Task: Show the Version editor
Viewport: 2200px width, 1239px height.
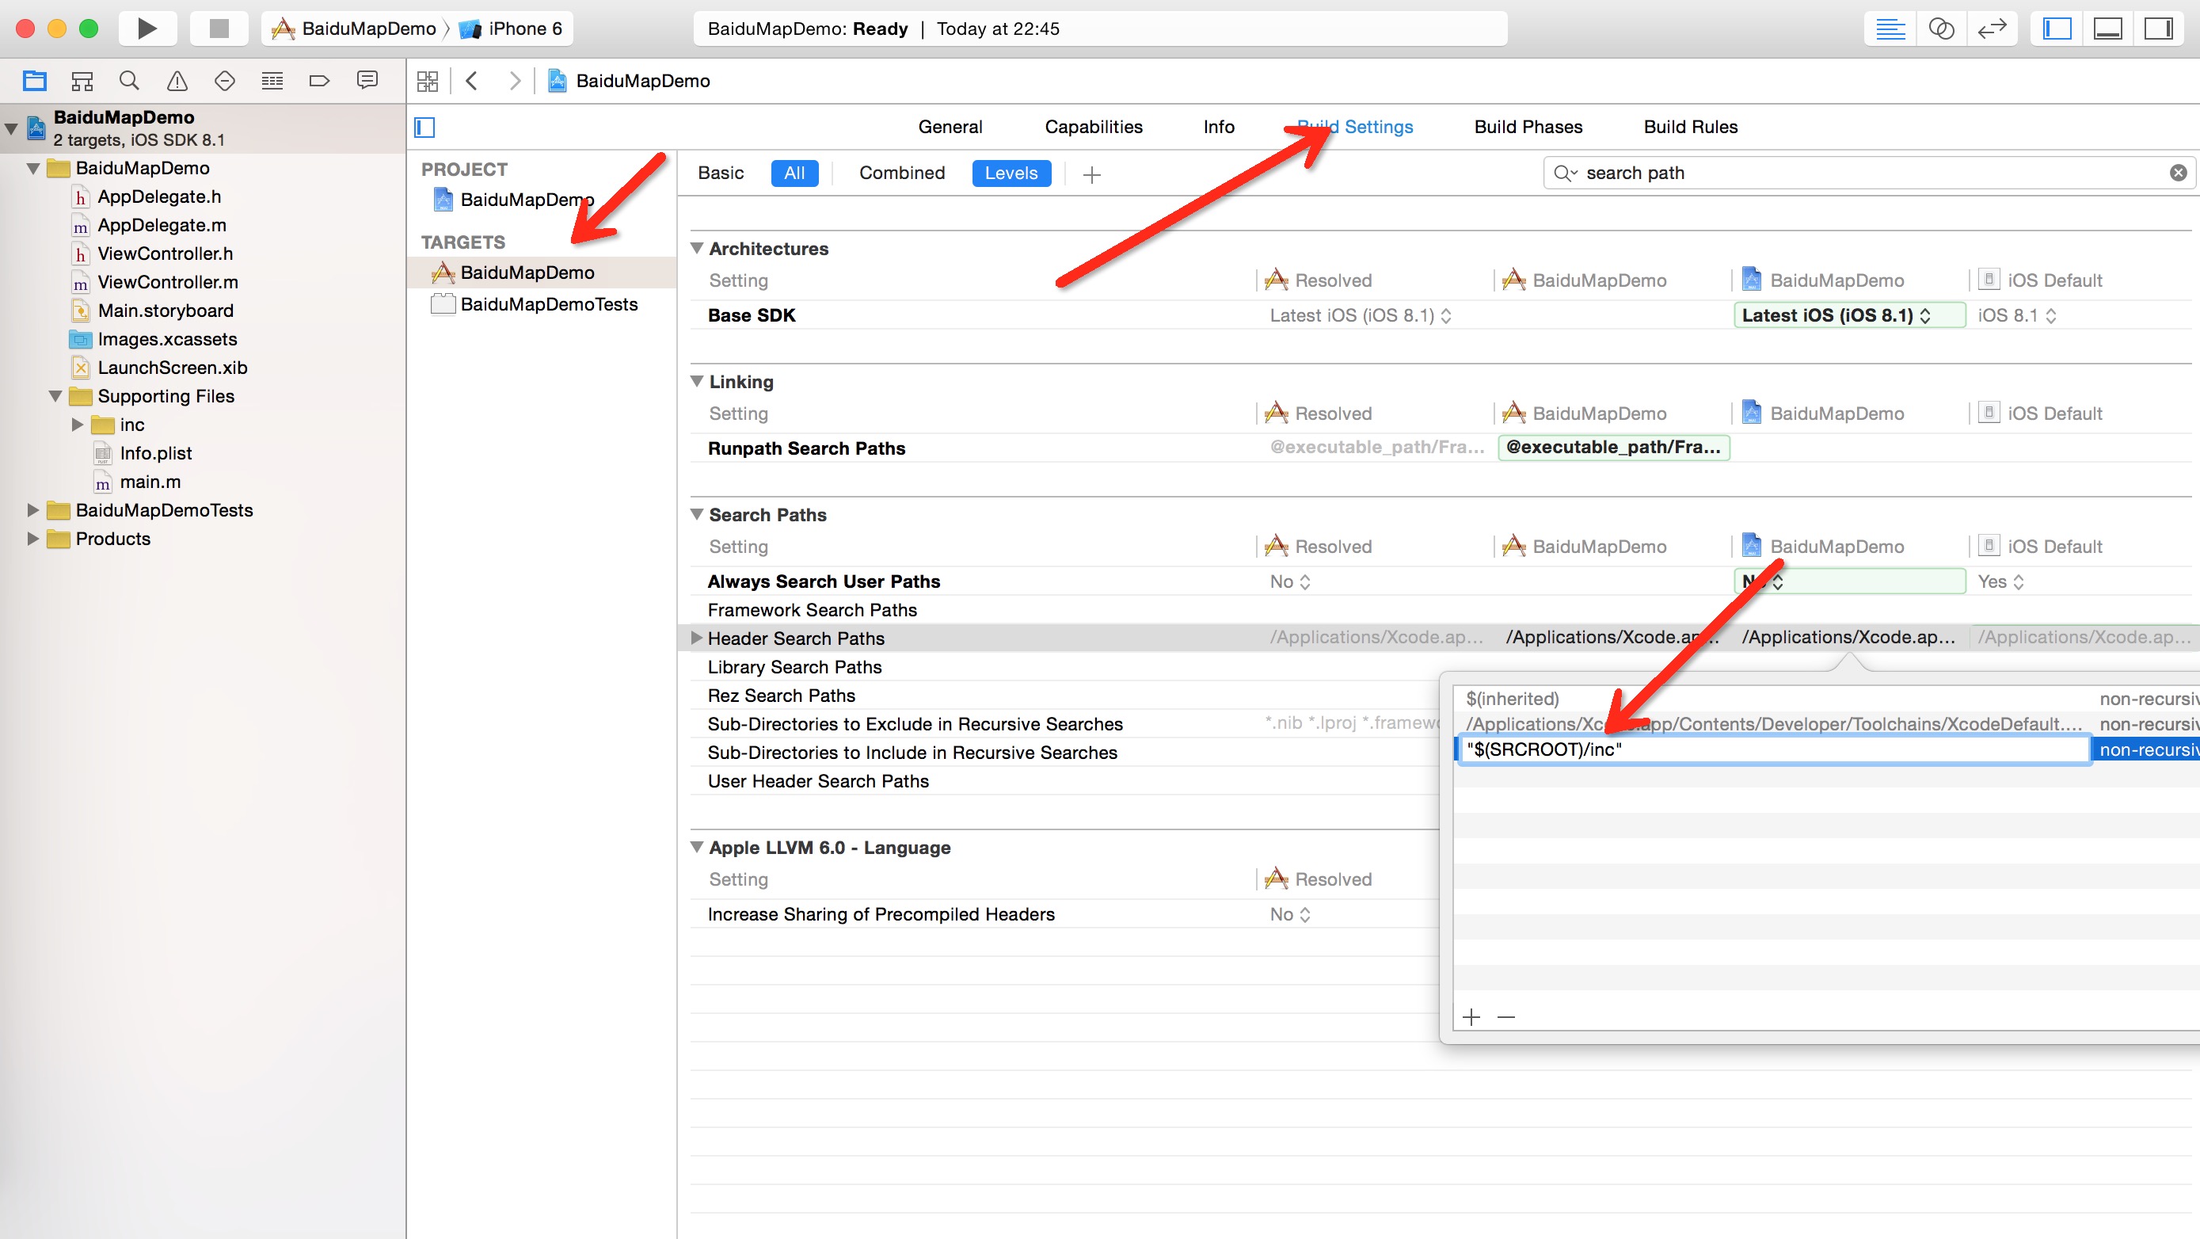Action: tap(1992, 29)
